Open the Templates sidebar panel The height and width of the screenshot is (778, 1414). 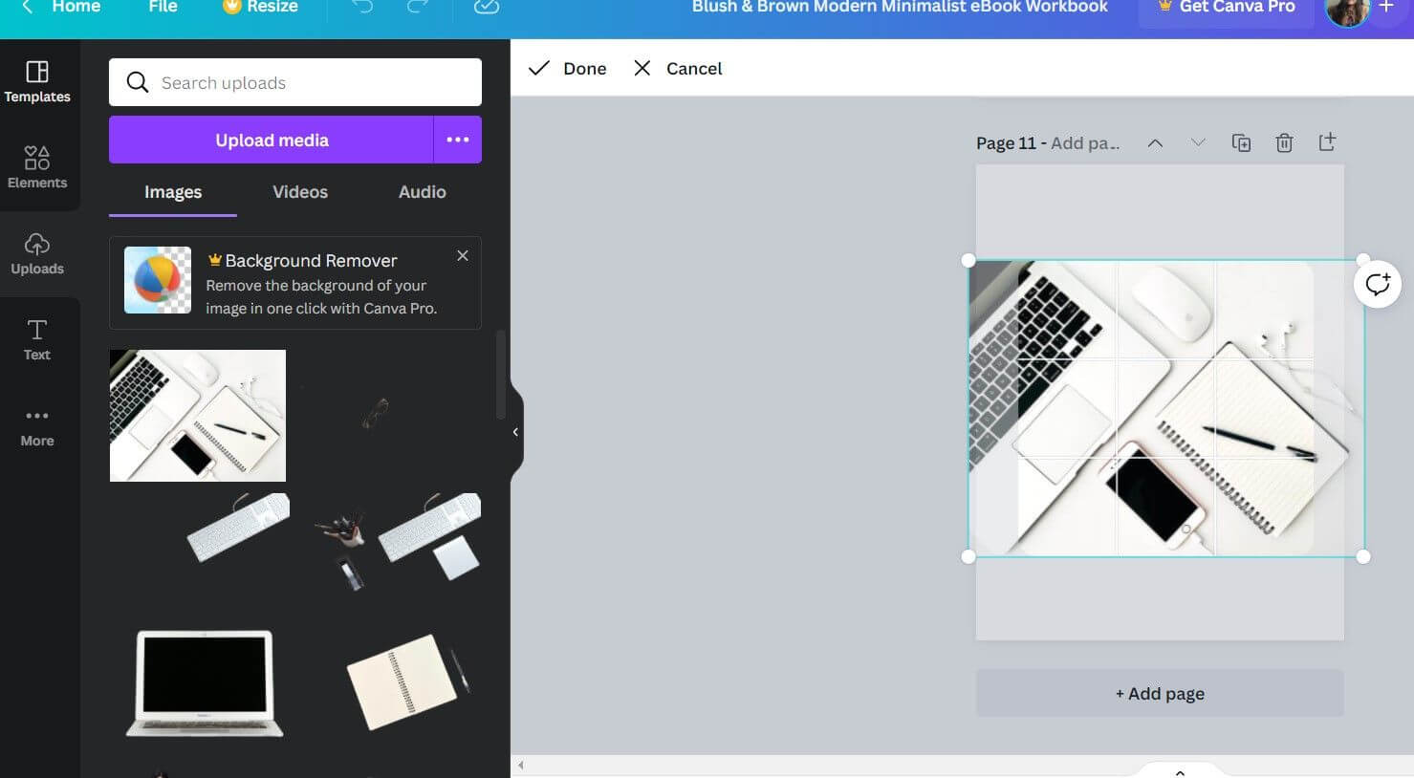click(37, 82)
